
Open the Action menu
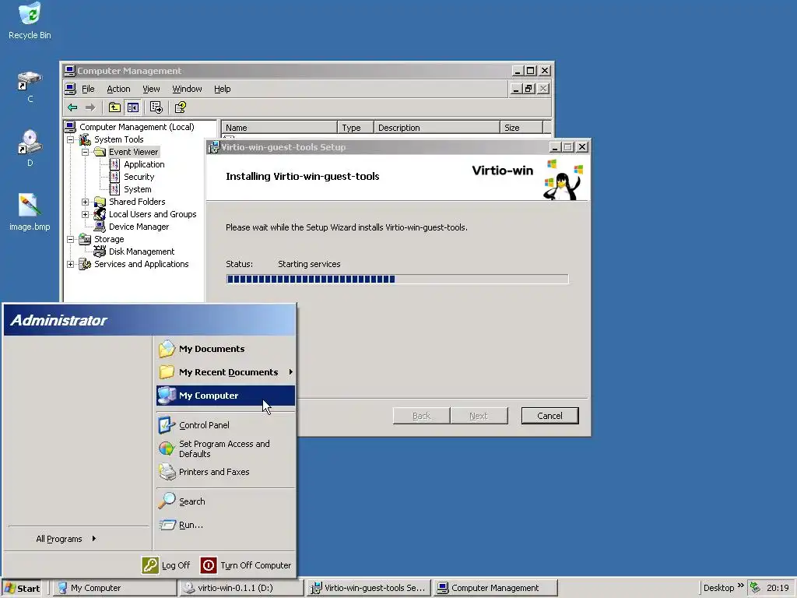click(118, 89)
